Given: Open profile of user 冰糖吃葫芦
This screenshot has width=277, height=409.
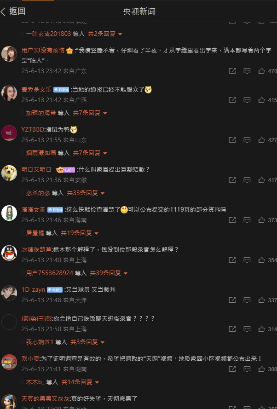Looking at the screenshot, I should point(36,250).
